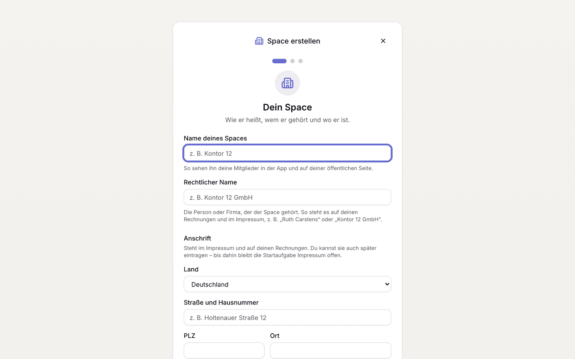Click hint 'Steht im Impressum und auf deinen Rechnungen'
The width and height of the screenshot is (575, 359).
pyautogui.click(x=280, y=252)
